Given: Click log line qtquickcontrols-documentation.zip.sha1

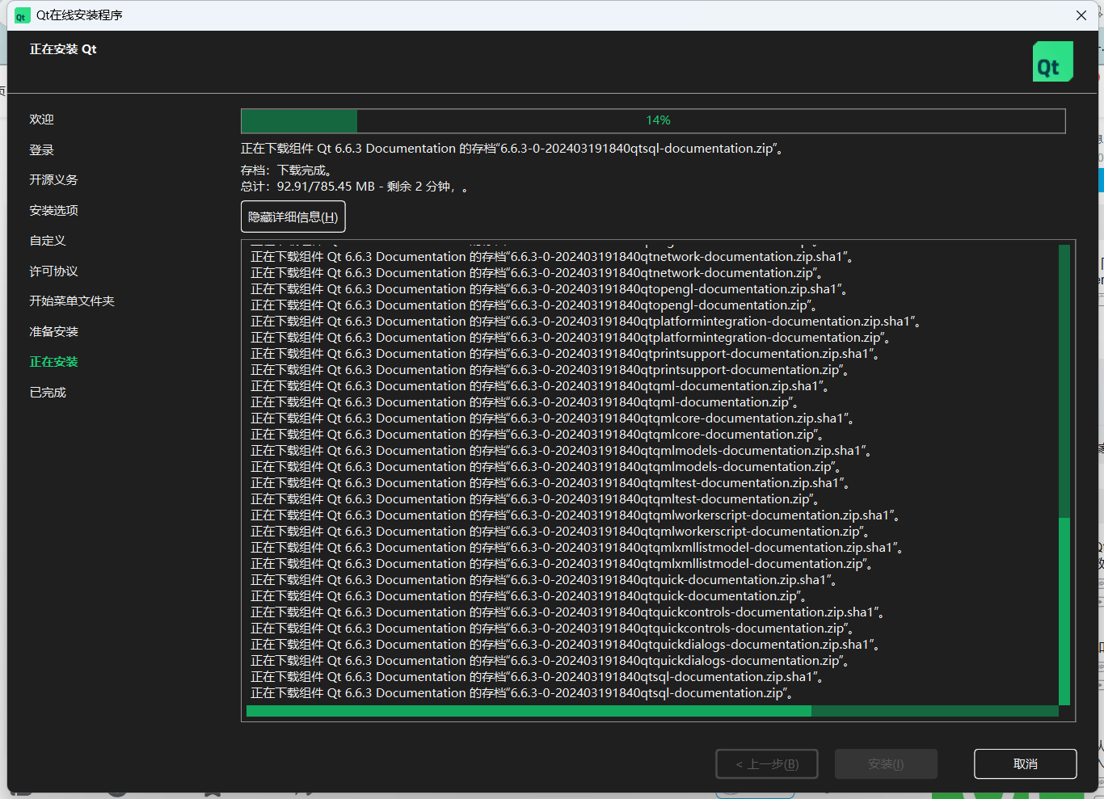Looking at the screenshot, I should click(x=567, y=612).
